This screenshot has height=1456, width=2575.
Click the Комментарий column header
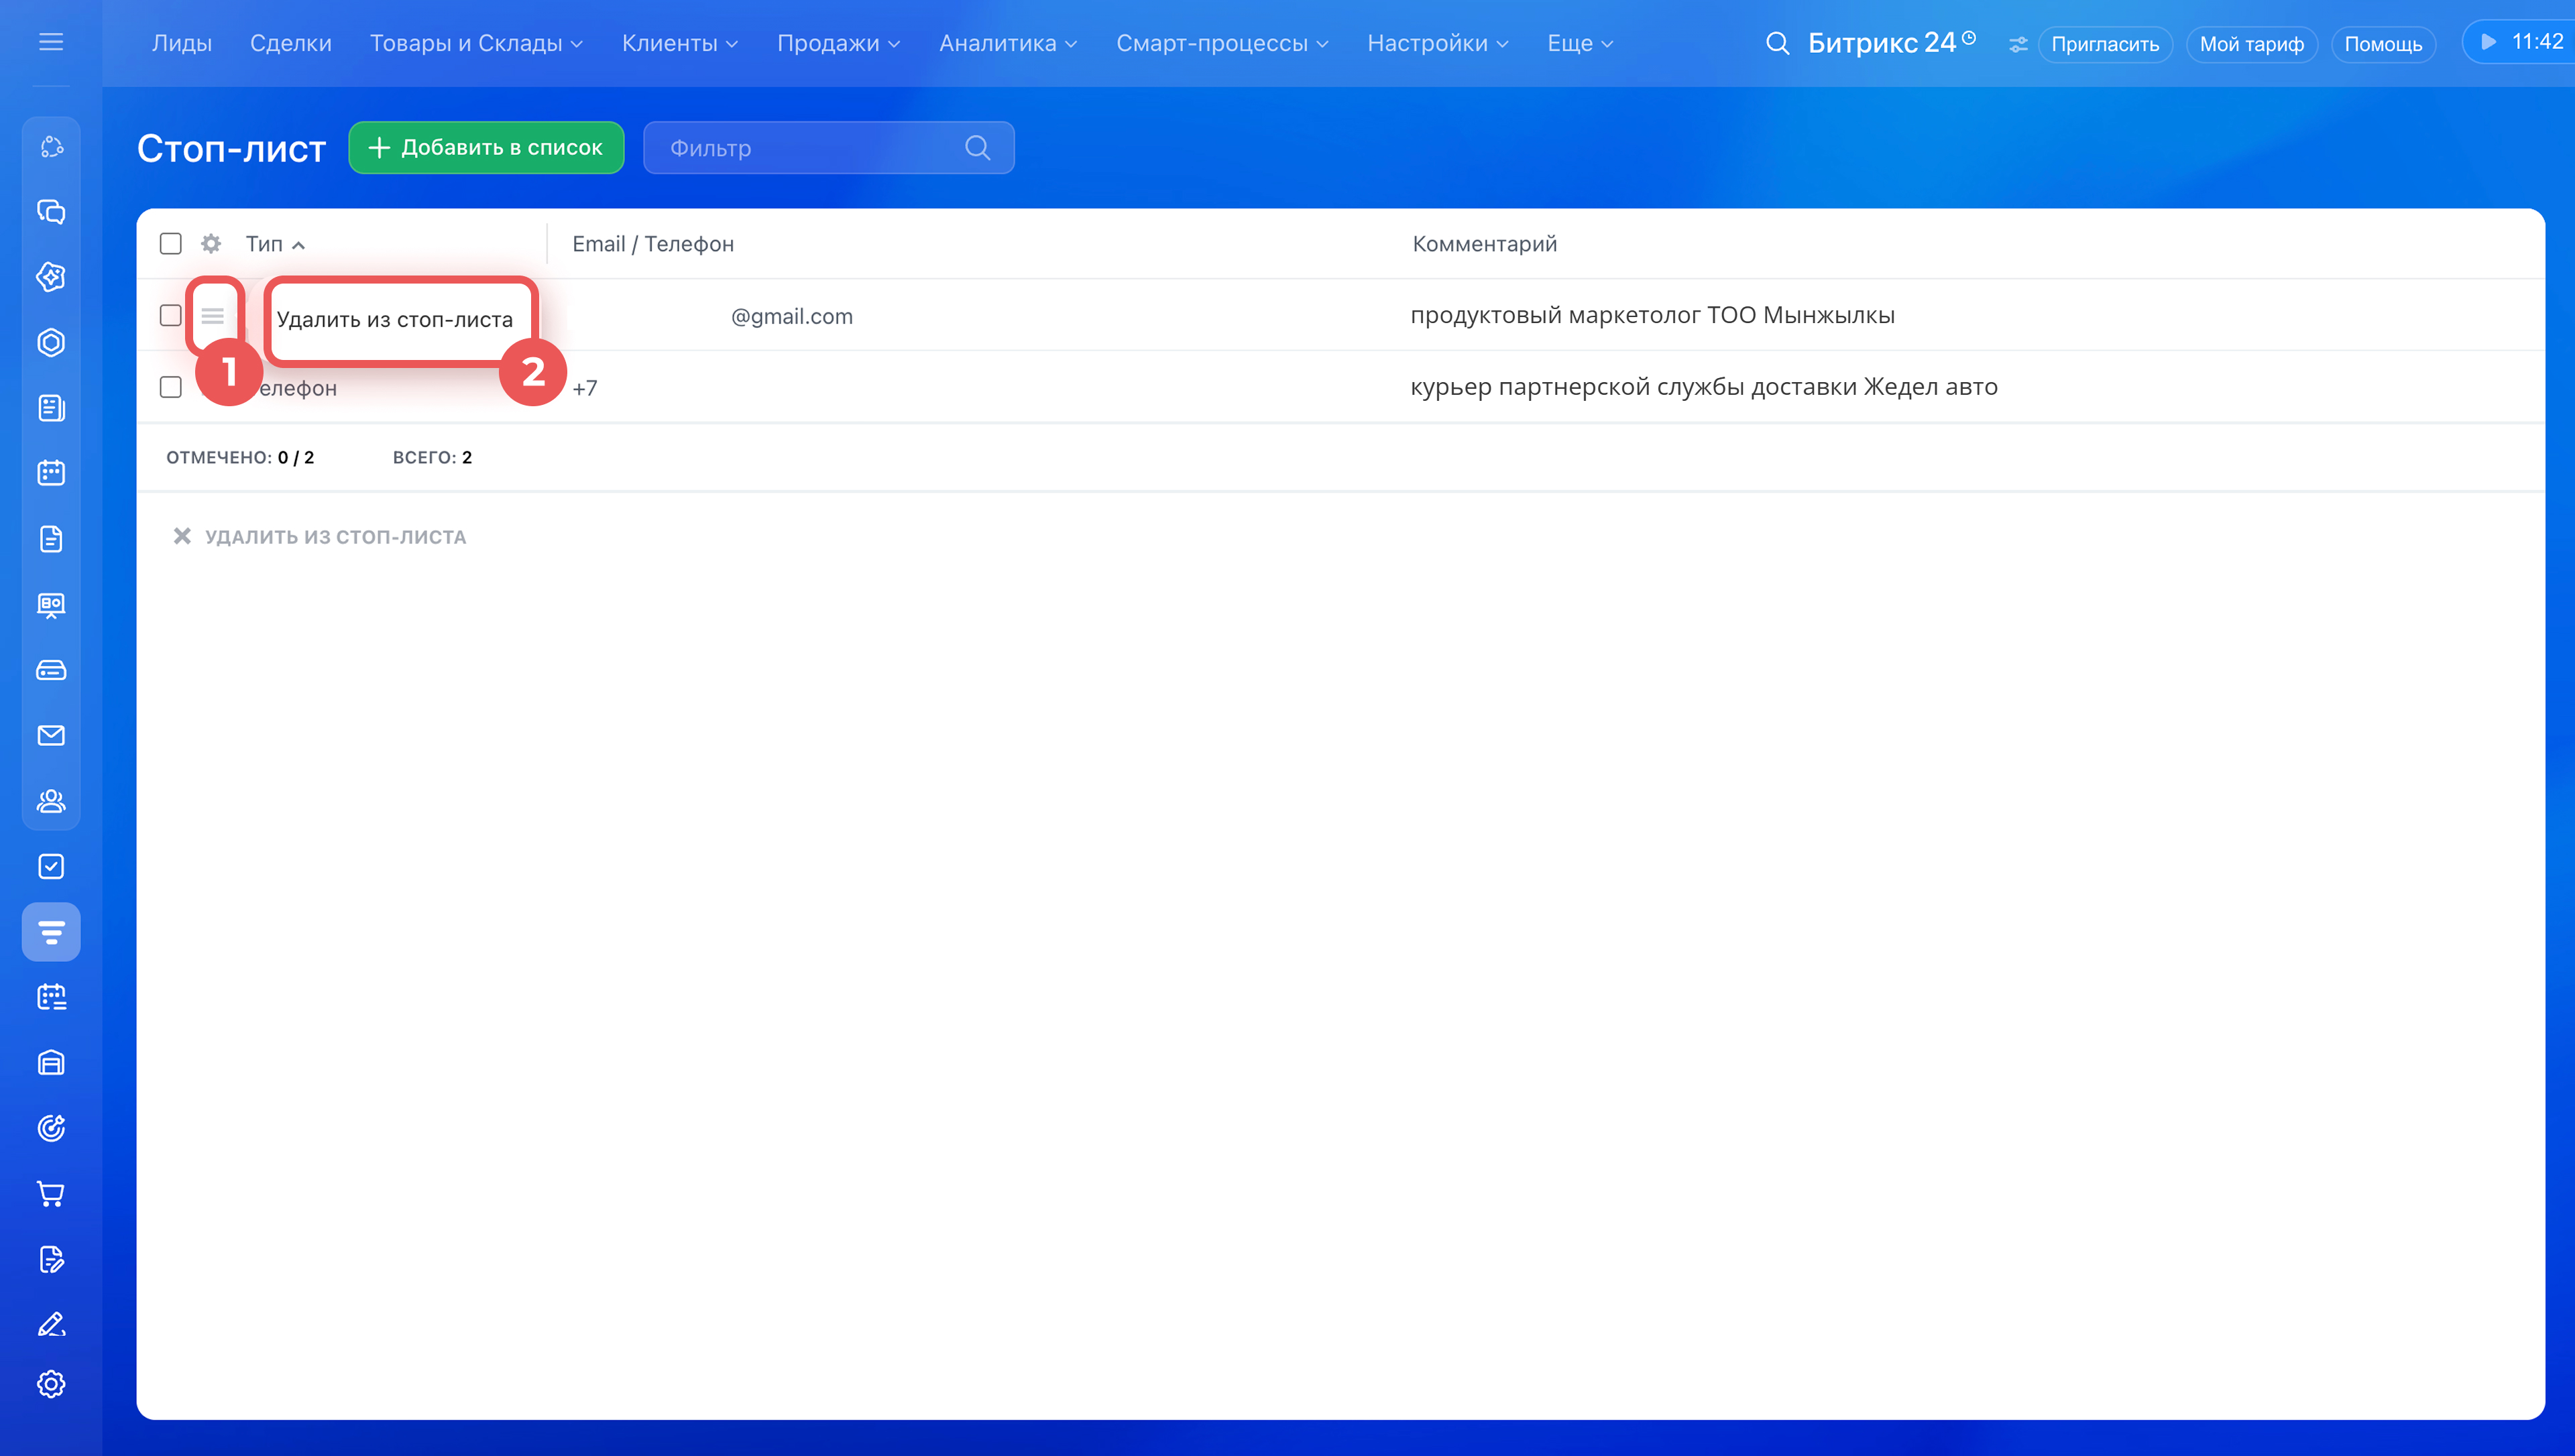coord(1484,244)
